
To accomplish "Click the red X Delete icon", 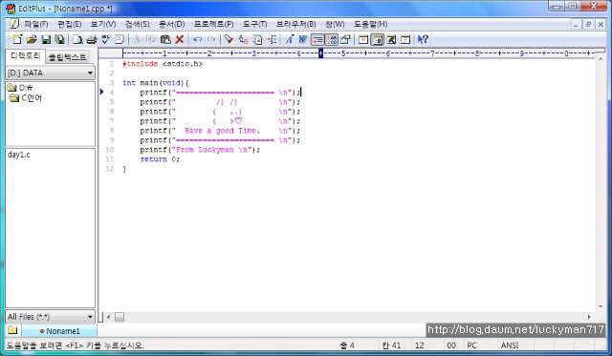I will 180,39.
